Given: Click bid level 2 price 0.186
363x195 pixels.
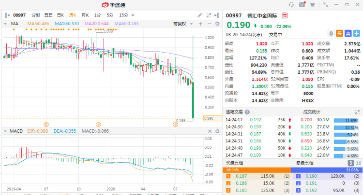Looking at the screenshot, I should [241, 183].
